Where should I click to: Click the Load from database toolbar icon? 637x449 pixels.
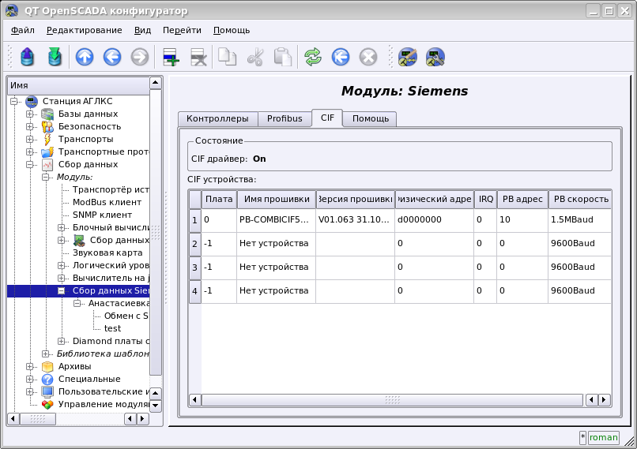(28, 57)
